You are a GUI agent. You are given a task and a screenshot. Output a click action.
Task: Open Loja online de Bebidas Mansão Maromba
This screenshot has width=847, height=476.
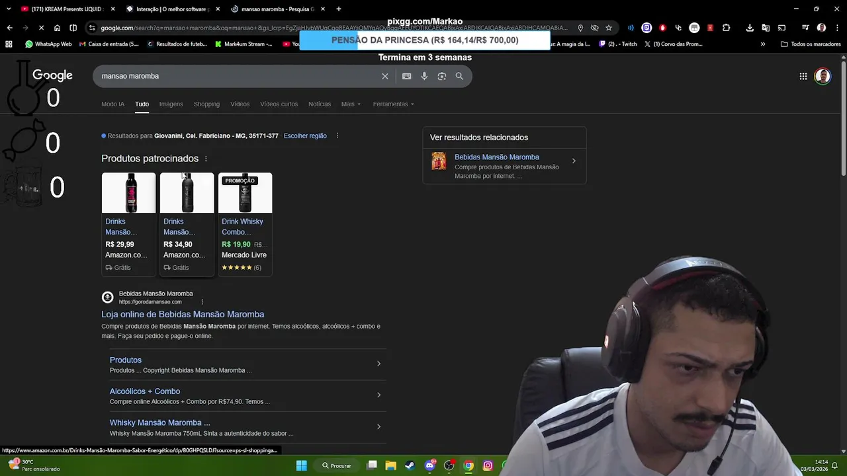click(x=183, y=314)
